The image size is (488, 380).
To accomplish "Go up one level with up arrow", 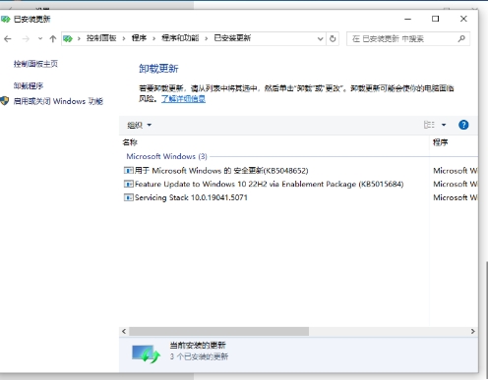I will pyautogui.click(x=52, y=39).
